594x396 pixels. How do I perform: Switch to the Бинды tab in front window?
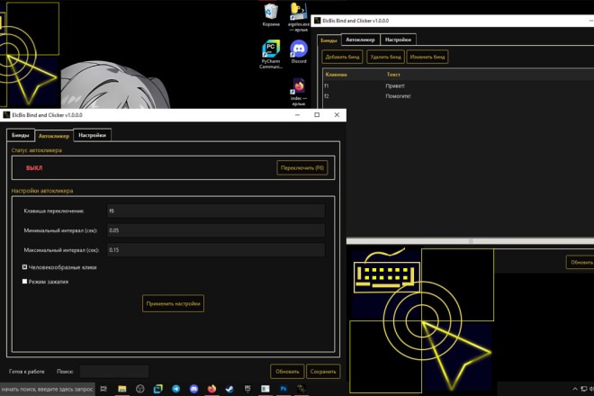coord(20,135)
